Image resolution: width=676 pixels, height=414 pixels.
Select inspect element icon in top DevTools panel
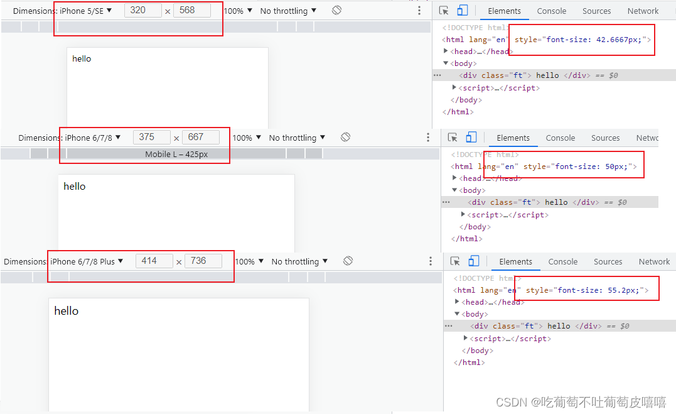pos(444,11)
